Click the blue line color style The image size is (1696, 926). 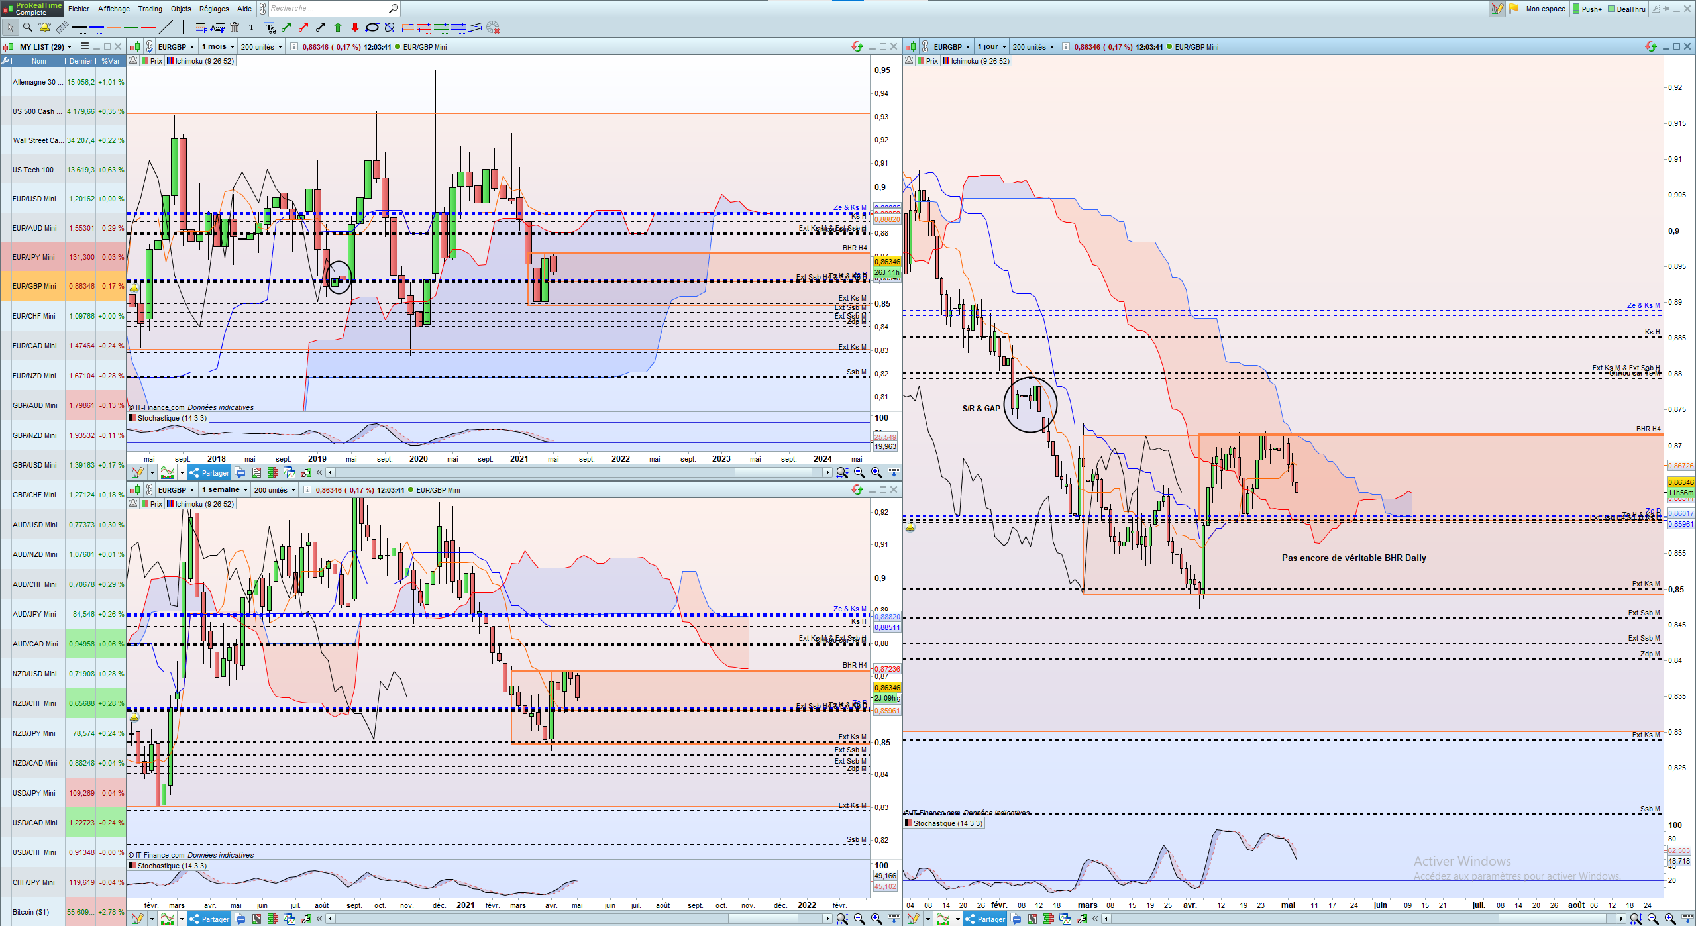click(97, 27)
